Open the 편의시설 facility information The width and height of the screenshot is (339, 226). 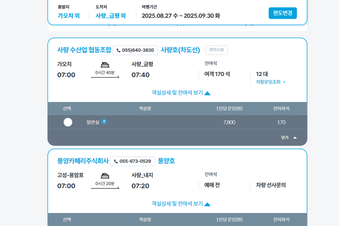[x=216, y=50]
